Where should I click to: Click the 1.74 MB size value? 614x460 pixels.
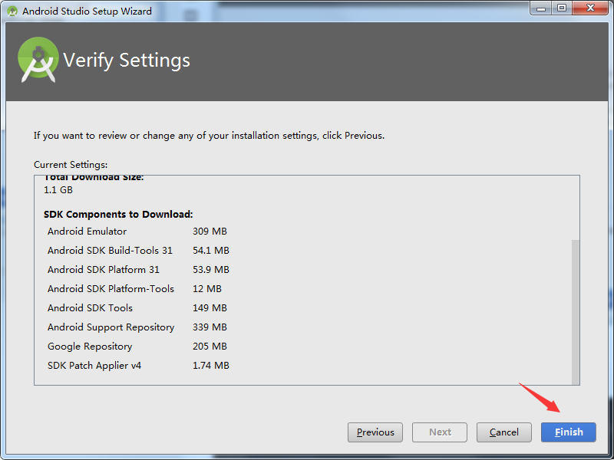(x=210, y=366)
